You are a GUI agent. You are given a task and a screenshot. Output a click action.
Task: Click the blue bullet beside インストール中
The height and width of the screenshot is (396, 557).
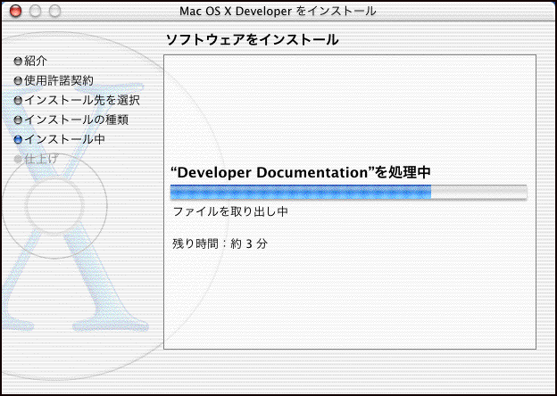tap(18, 140)
